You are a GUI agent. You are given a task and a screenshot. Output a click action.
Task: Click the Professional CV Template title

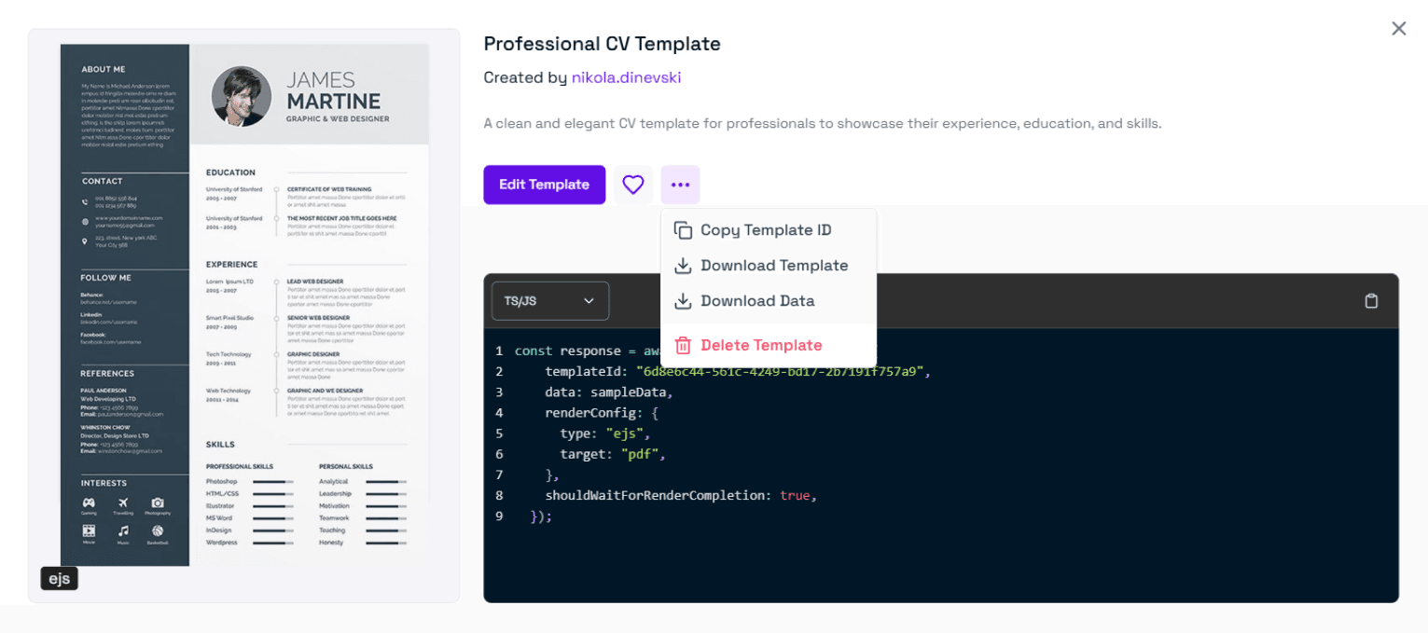(602, 44)
